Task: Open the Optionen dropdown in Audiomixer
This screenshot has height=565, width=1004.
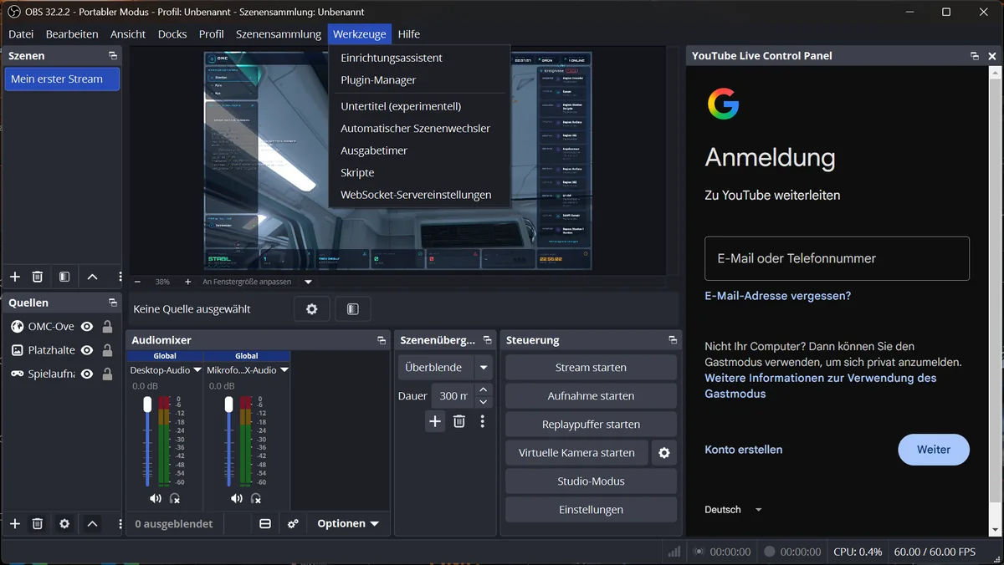Action: pos(348,524)
